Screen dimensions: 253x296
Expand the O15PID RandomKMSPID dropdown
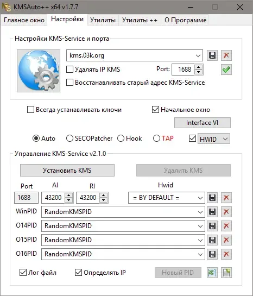click(x=200, y=240)
